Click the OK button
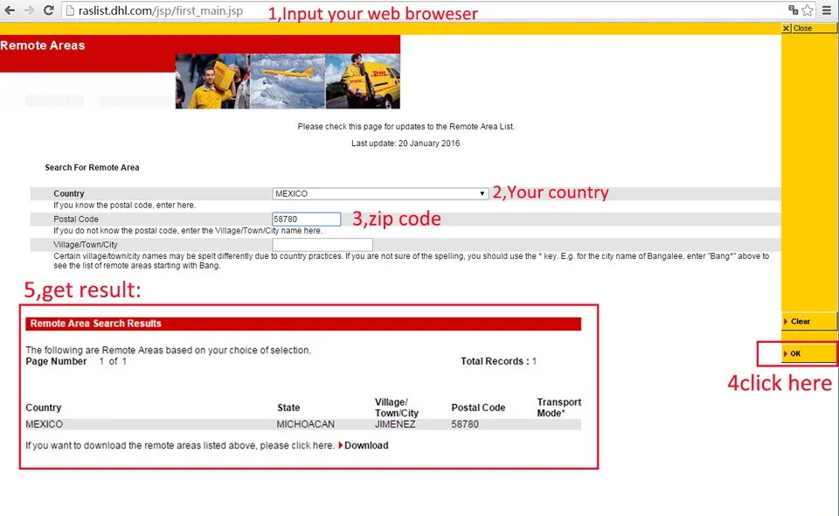 coord(809,353)
